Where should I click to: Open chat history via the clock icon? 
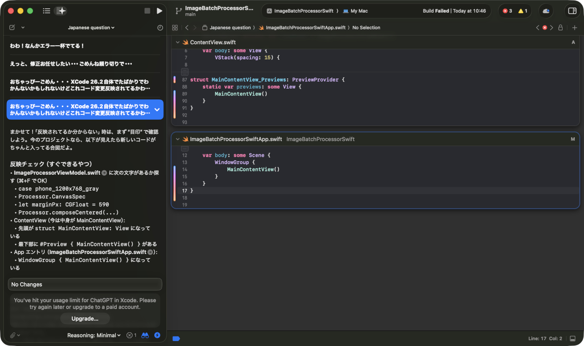pos(160,27)
